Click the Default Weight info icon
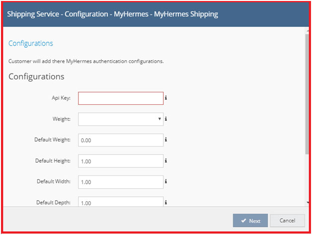Viewport: 312px width, 235px height. coord(166,140)
